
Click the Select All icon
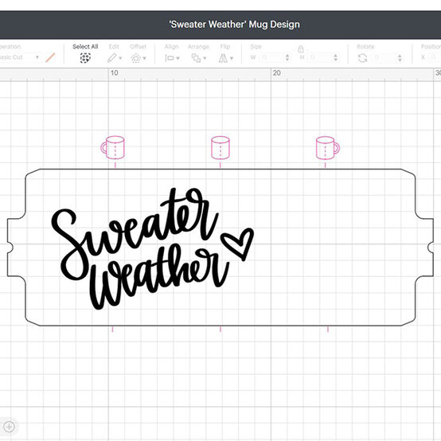pyautogui.click(x=85, y=58)
